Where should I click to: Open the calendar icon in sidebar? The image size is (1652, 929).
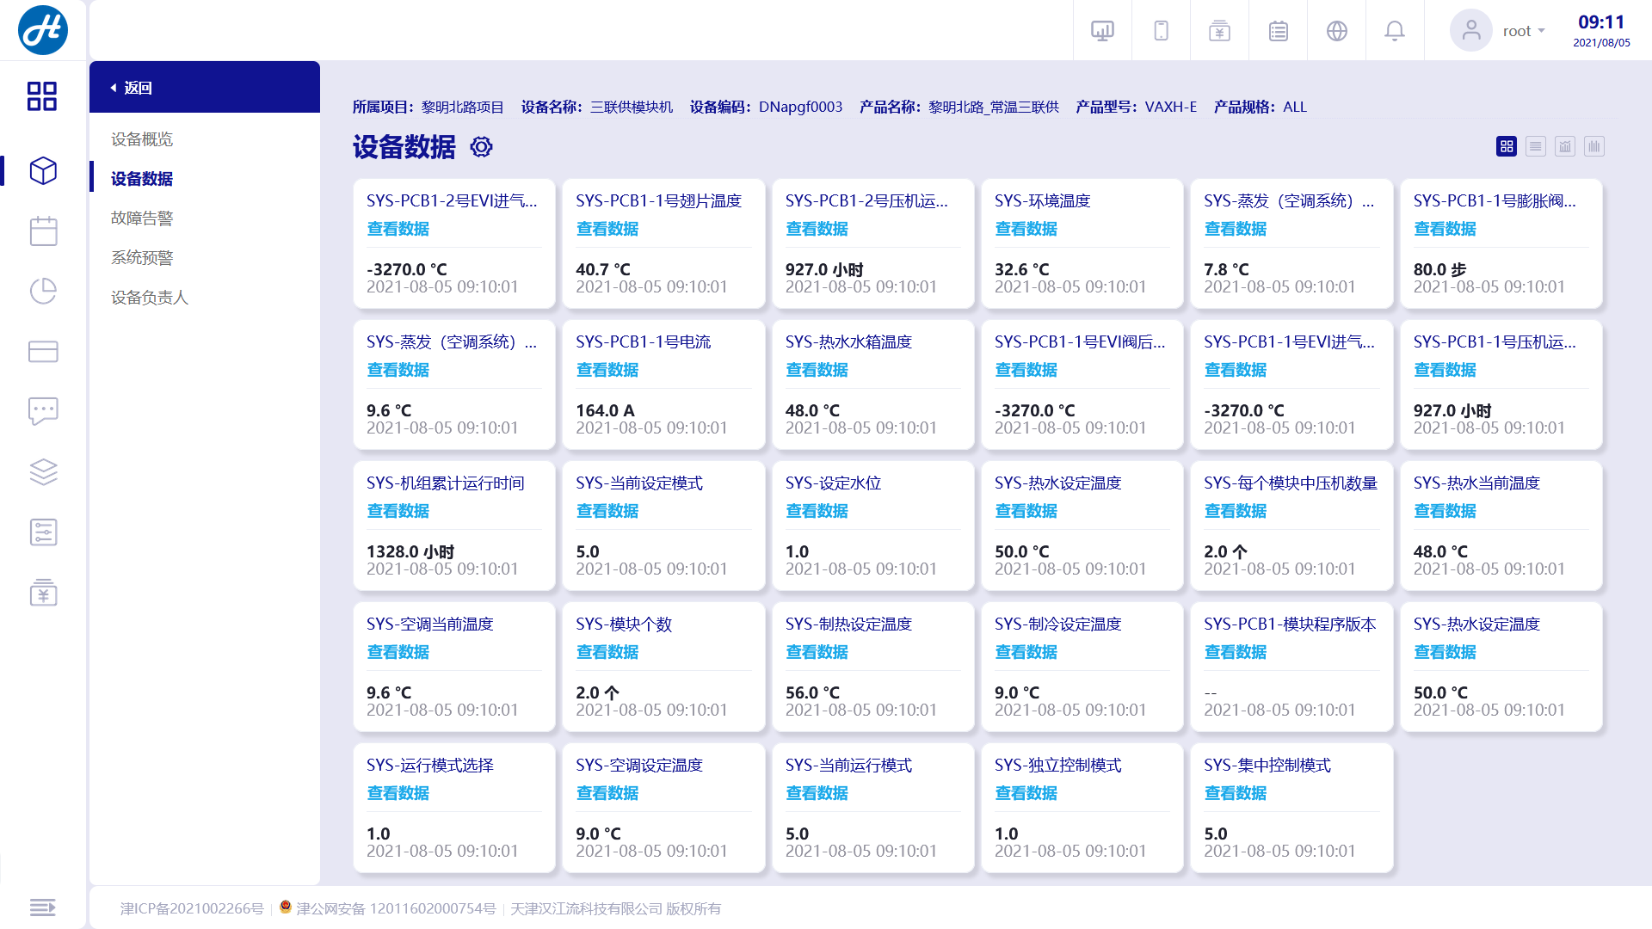click(x=43, y=231)
